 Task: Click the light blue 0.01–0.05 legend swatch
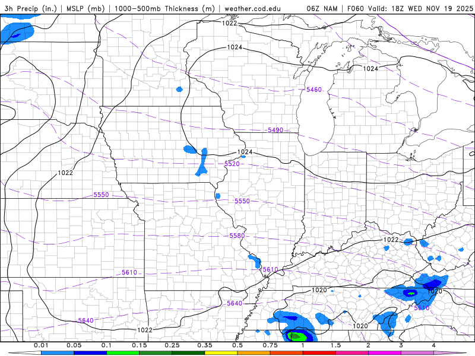[x=58, y=353]
